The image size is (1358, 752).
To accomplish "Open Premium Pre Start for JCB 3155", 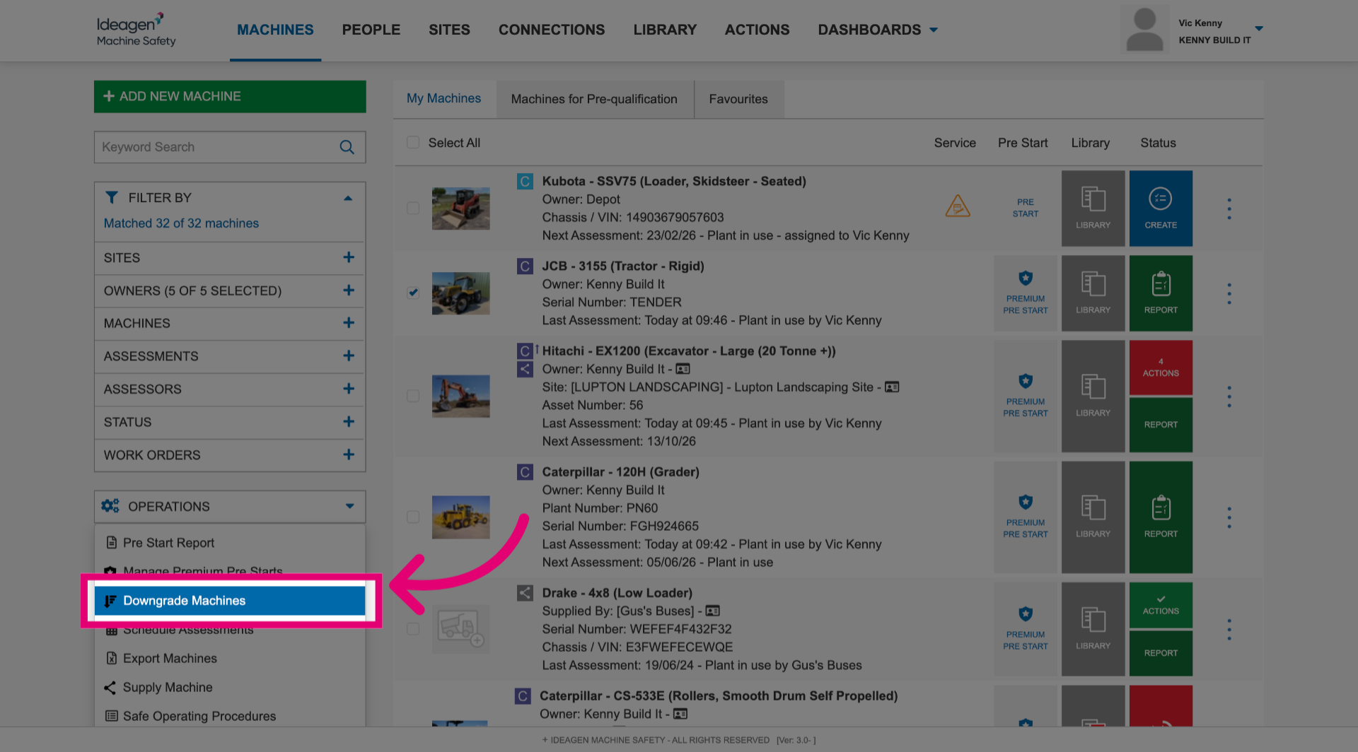I will (x=1025, y=293).
